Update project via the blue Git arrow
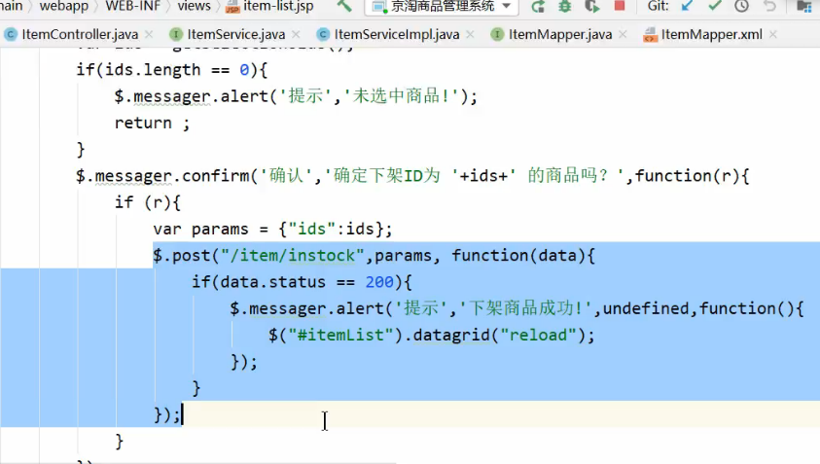 tap(687, 6)
